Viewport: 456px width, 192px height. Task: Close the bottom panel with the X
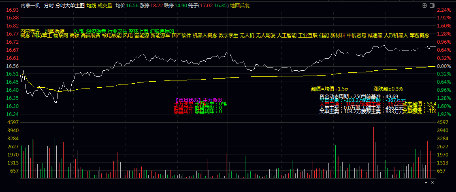433,183
